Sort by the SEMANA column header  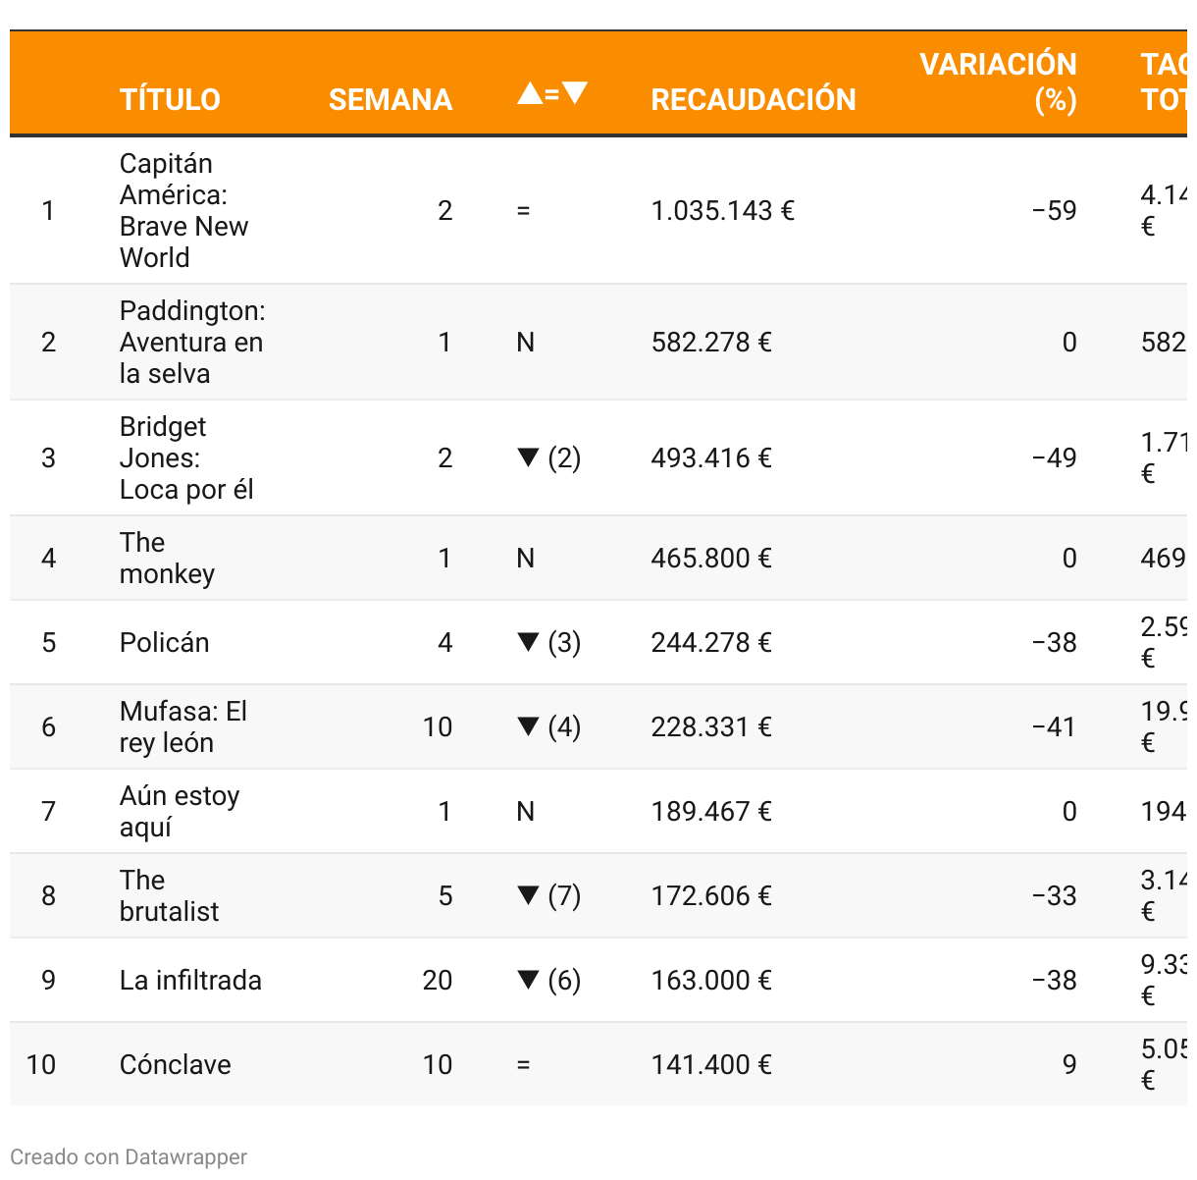pyautogui.click(x=390, y=99)
